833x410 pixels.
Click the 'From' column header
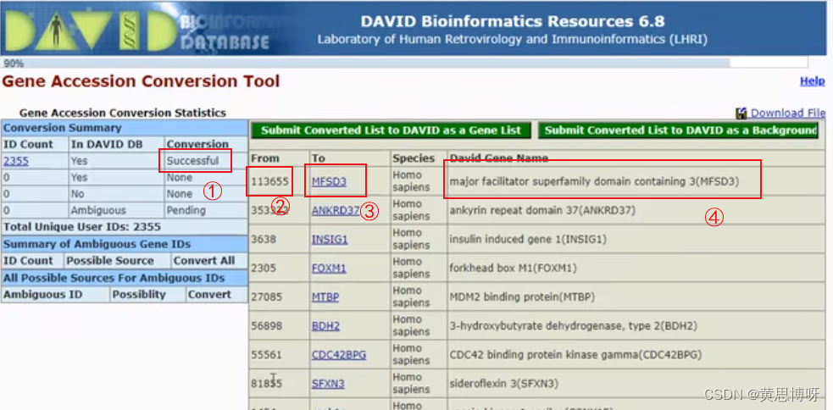[x=265, y=158]
